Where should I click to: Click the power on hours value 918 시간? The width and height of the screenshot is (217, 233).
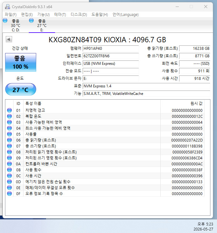click(x=195, y=79)
